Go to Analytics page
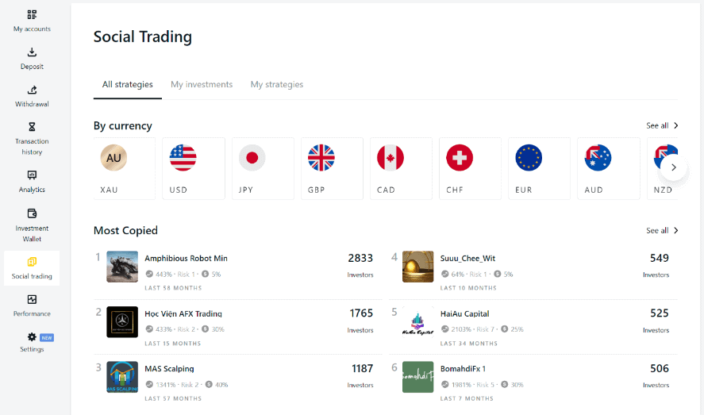704x415 pixels. tap(32, 175)
